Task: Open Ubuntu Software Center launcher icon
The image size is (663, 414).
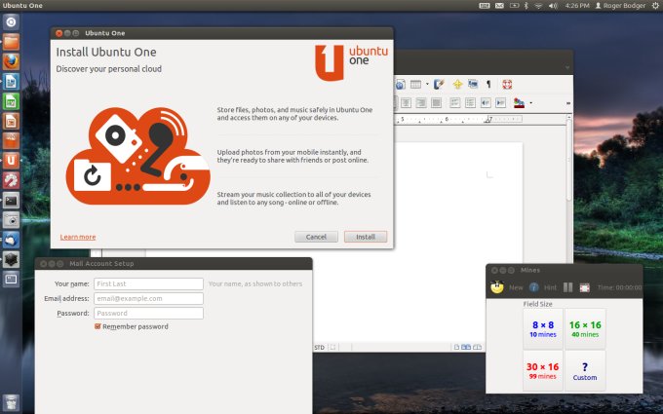Action: click(x=11, y=140)
